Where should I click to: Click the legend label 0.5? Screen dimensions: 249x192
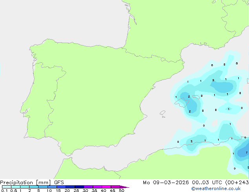(13, 190)
